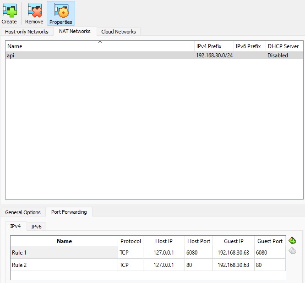This screenshot has height=283, width=305.
Task: Select the IPv4 port forwarding tab
Action: (x=16, y=226)
